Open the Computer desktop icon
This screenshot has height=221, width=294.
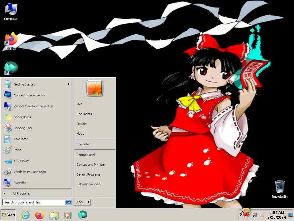click(x=11, y=12)
